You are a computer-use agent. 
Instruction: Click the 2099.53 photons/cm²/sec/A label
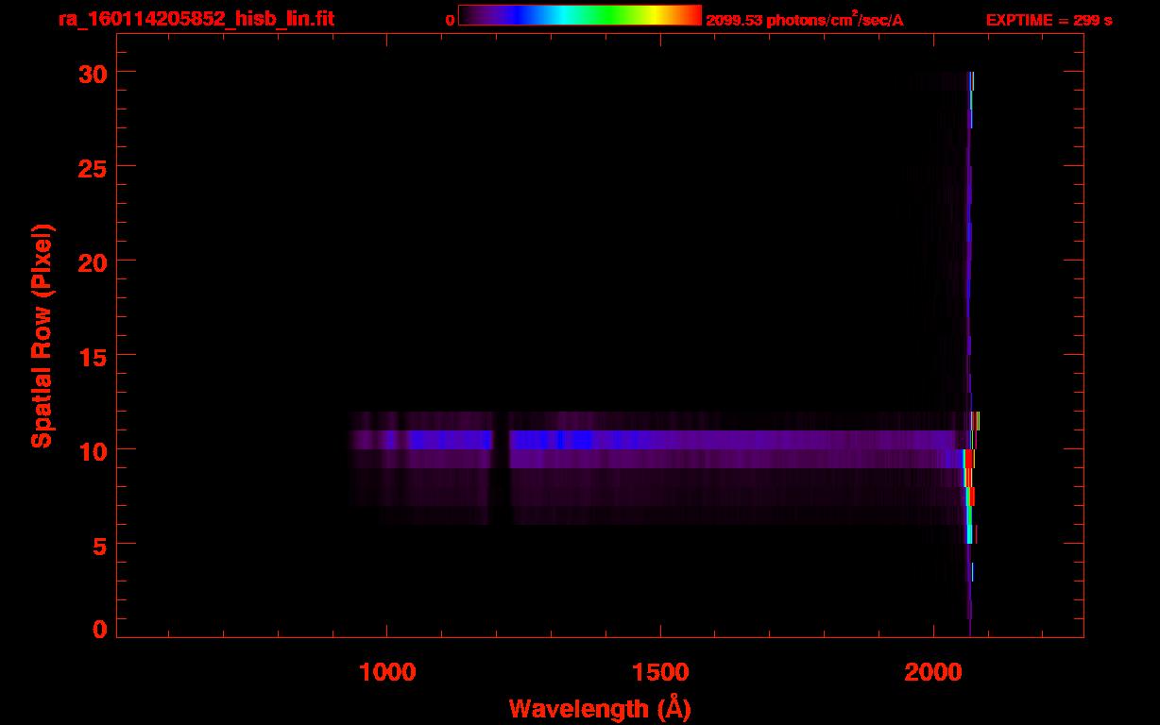(x=805, y=20)
